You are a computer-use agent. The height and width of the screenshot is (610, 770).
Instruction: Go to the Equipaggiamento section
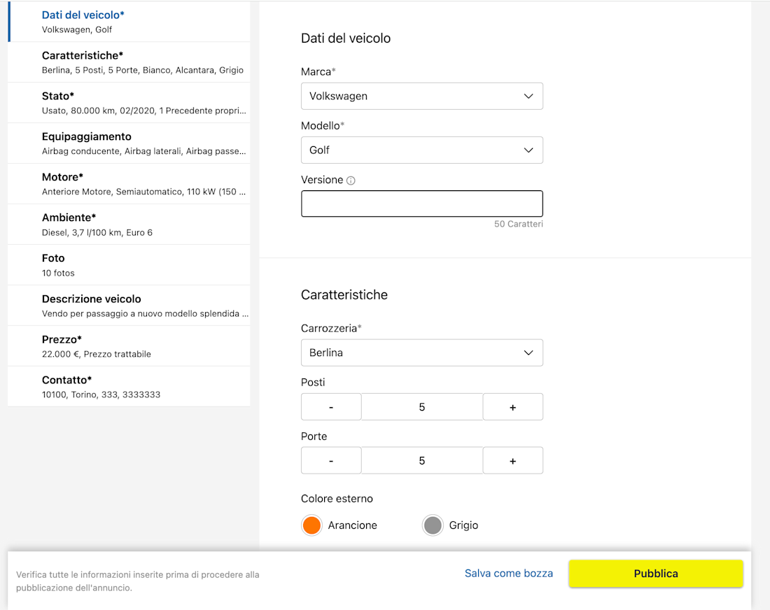click(x=129, y=143)
